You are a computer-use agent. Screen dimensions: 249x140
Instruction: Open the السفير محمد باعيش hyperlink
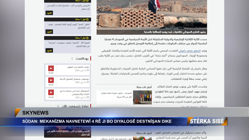tap(190, 51)
